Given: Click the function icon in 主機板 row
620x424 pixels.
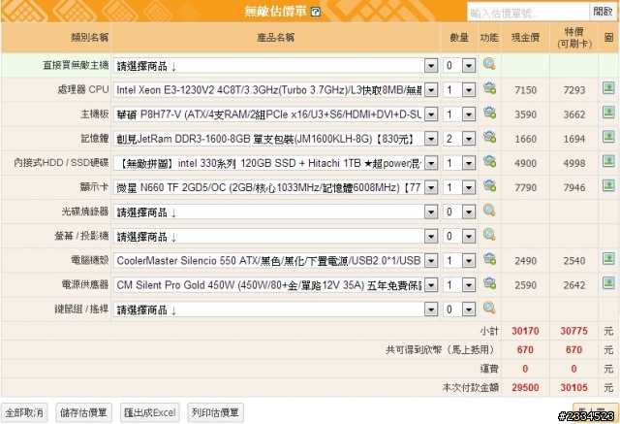Looking at the screenshot, I should 489,113.
